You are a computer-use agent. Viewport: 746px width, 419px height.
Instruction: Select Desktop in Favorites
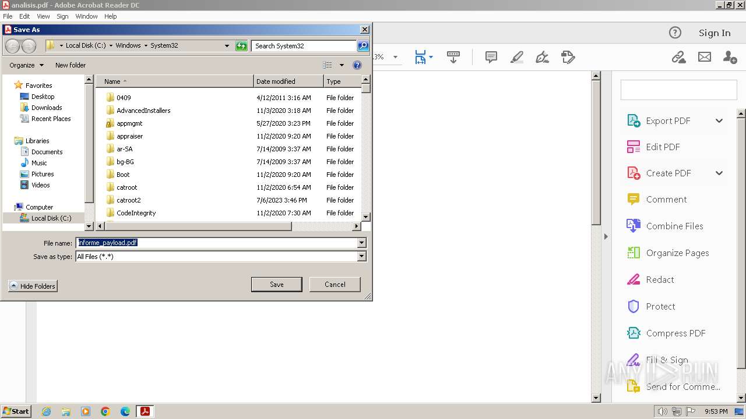pyautogui.click(x=43, y=97)
